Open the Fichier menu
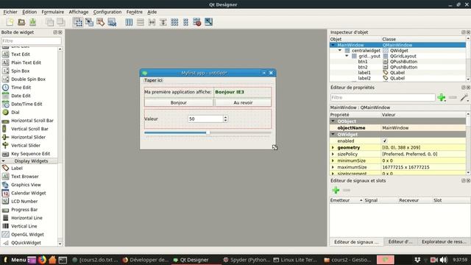This screenshot has height=265, width=471. tap(10, 12)
